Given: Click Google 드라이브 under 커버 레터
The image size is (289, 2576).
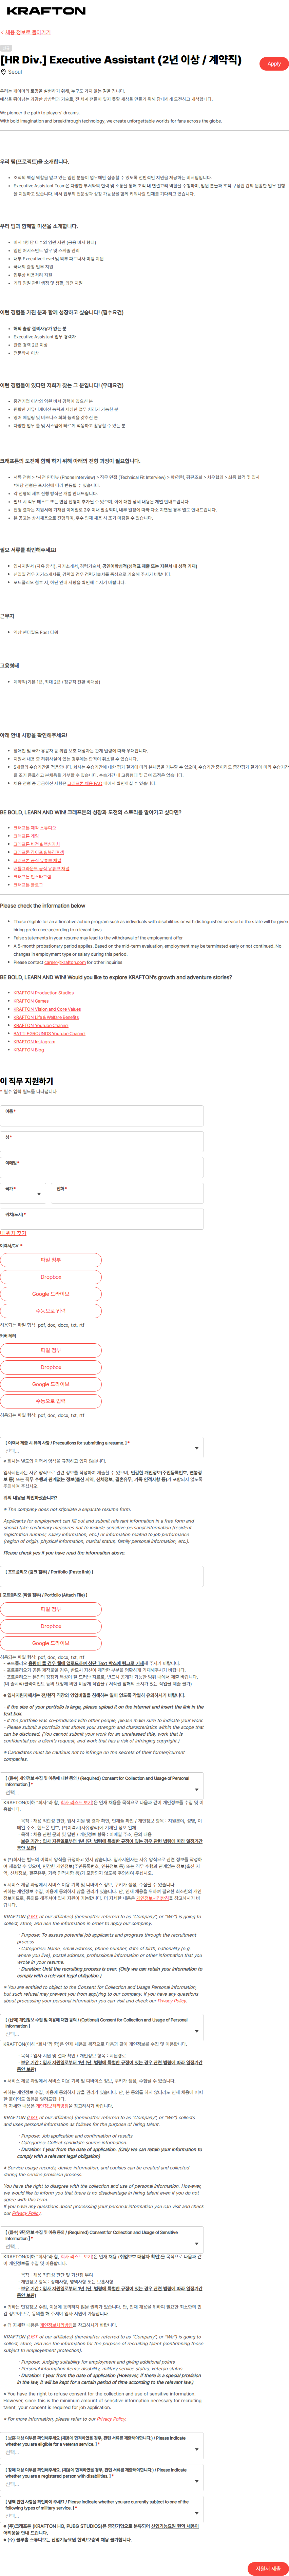Looking at the screenshot, I should pos(51,1384).
